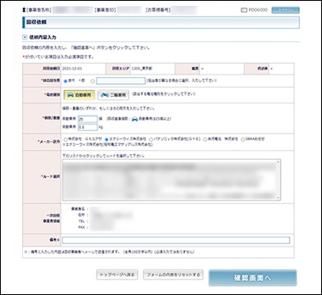
Task: Click the route list scrollbar down arrow
Action: click(279, 197)
